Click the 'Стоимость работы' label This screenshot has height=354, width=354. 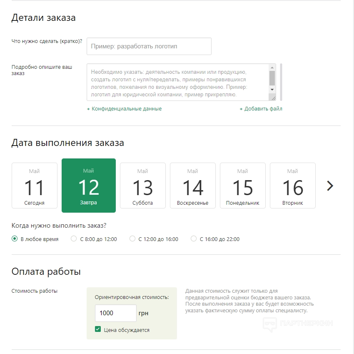(35, 291)
